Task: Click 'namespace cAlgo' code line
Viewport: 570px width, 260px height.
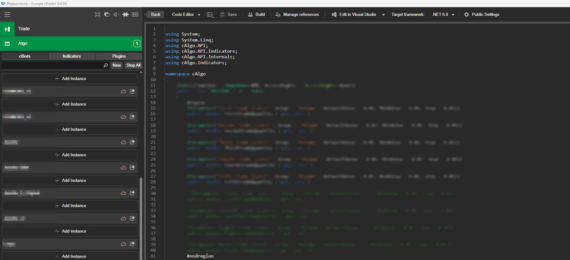Action: click(x=185, y=74)
